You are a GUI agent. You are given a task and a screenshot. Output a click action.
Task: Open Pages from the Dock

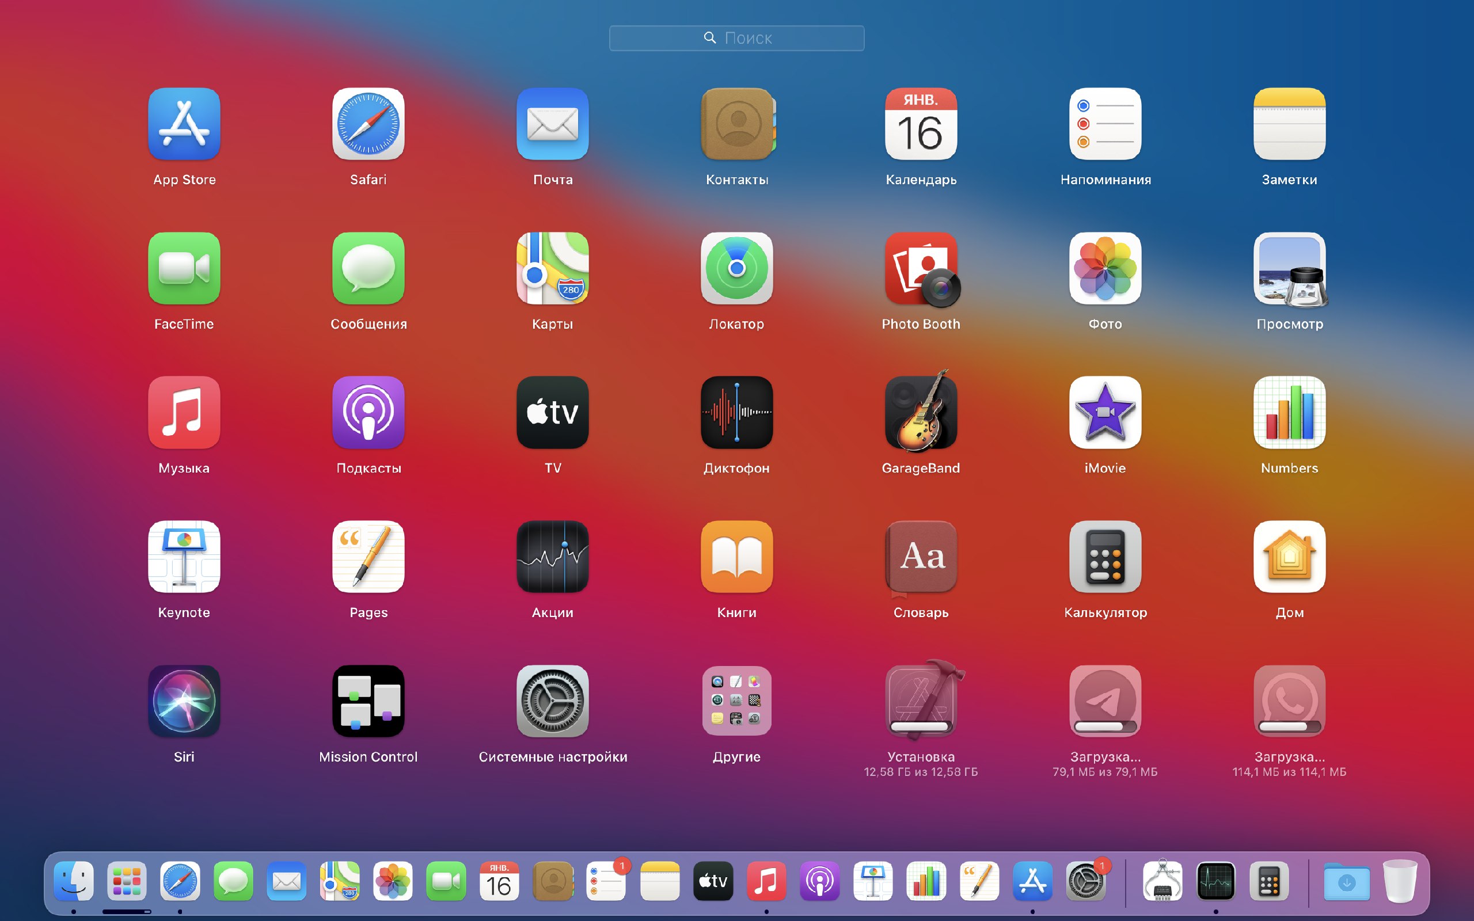coord(979,881)
